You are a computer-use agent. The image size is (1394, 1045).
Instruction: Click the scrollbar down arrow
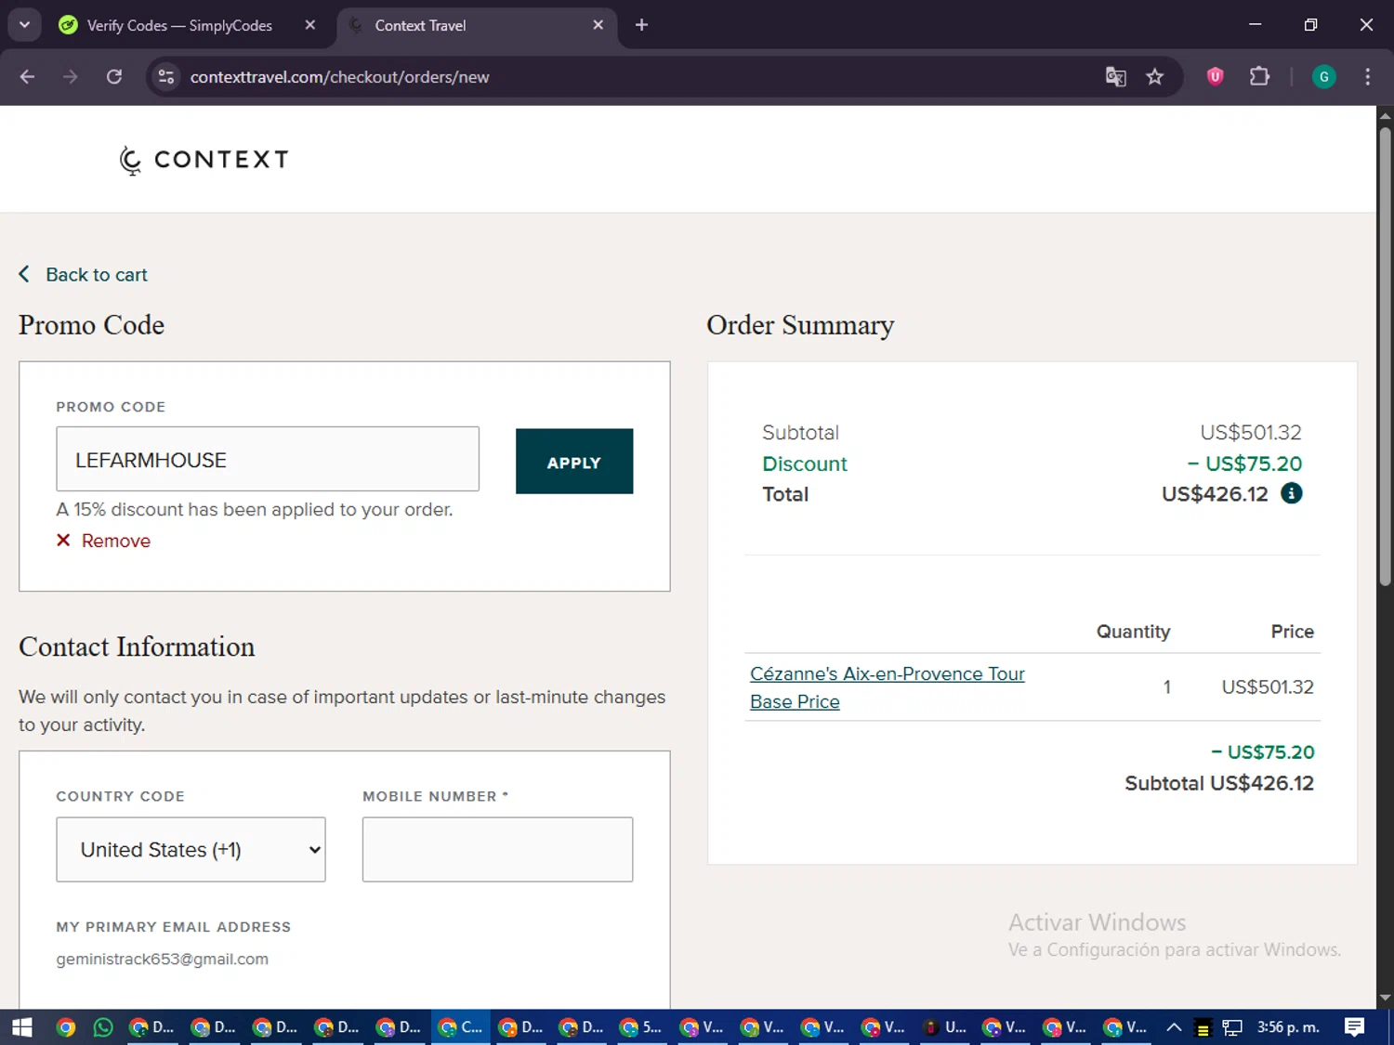click(x=1385, y=998)
